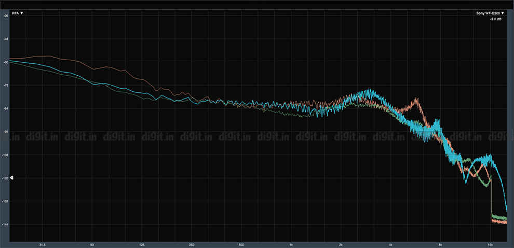Click the 2k frequency axis label

[341, 244]
